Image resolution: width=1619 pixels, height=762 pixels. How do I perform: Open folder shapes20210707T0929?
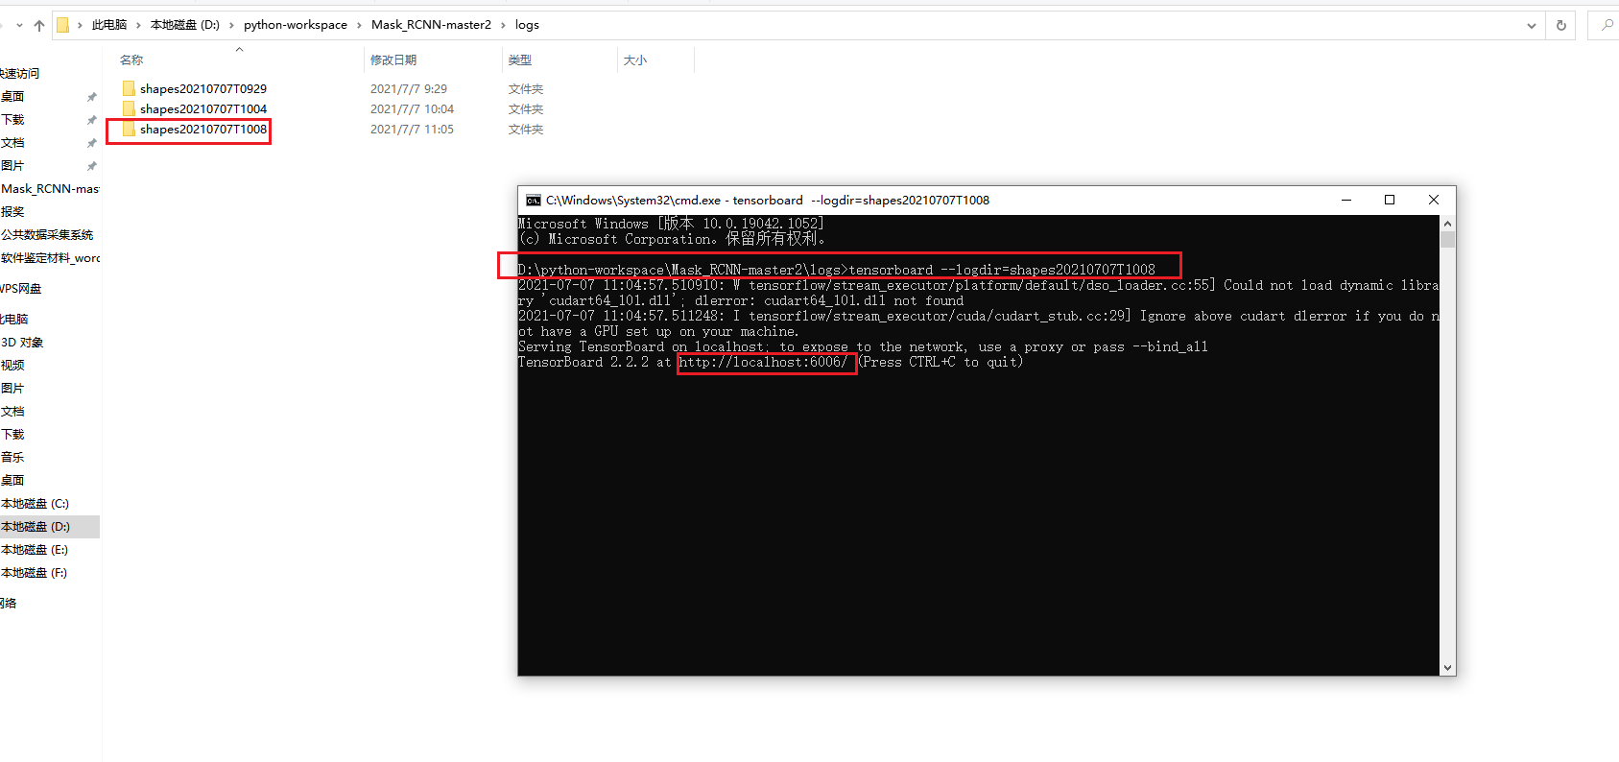coord(202,88)
